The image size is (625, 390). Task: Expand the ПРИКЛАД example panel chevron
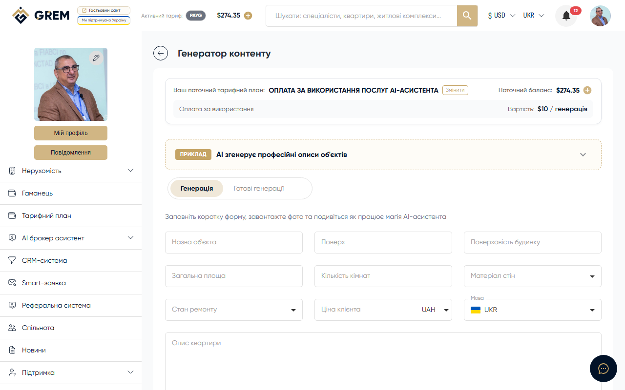[x=583, y=154]
